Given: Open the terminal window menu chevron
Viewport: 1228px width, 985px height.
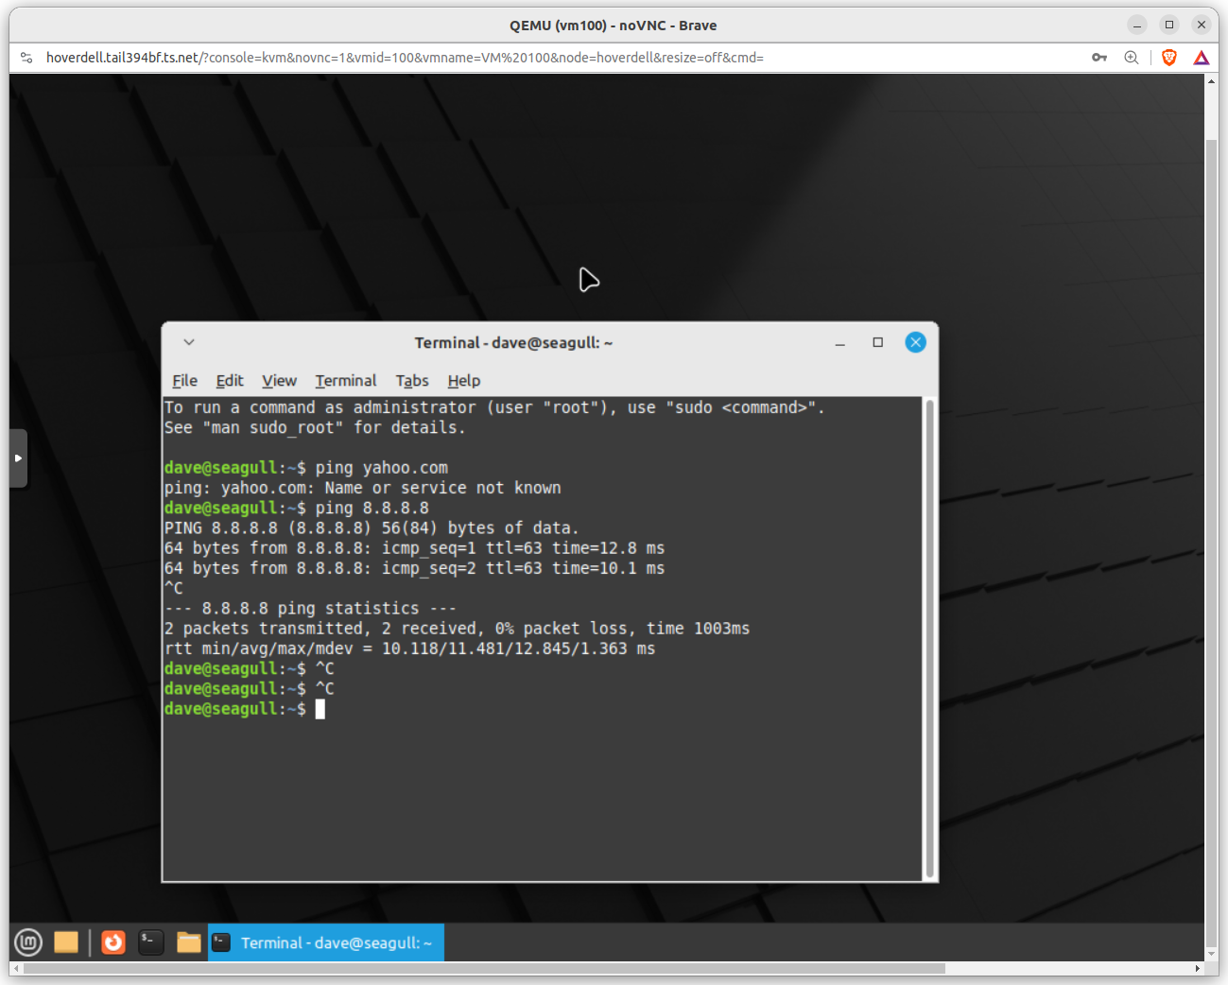Looking at the screenshot, I should coord(189,342).
